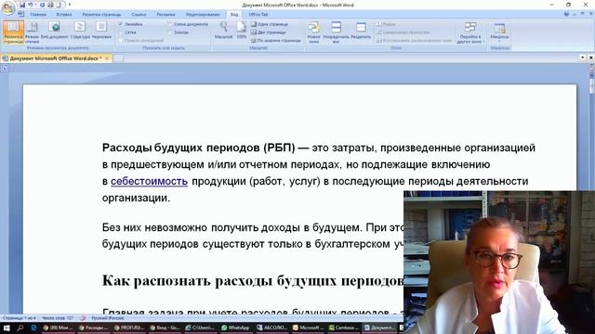Open the ruler toggle at left of document

click(4, 69)
